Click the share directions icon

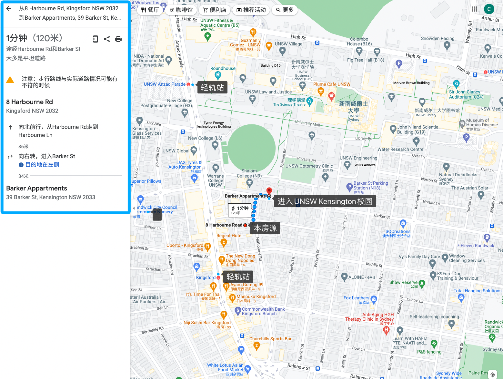tap(107, 39)
